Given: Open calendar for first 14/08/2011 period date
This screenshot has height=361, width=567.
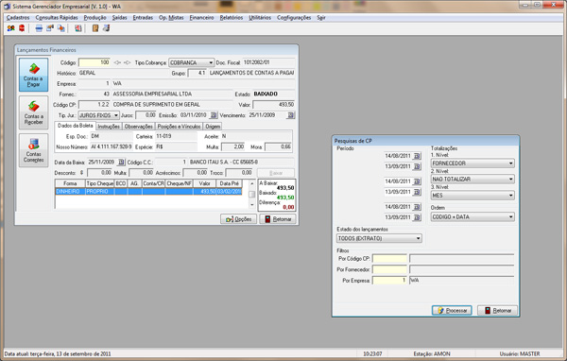Looking at the screenshot, I should [x=417, y=156].
